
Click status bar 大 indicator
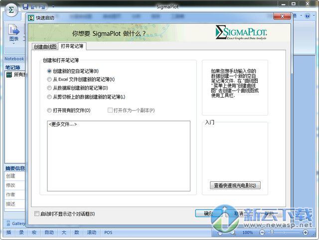tap(64, 232)
